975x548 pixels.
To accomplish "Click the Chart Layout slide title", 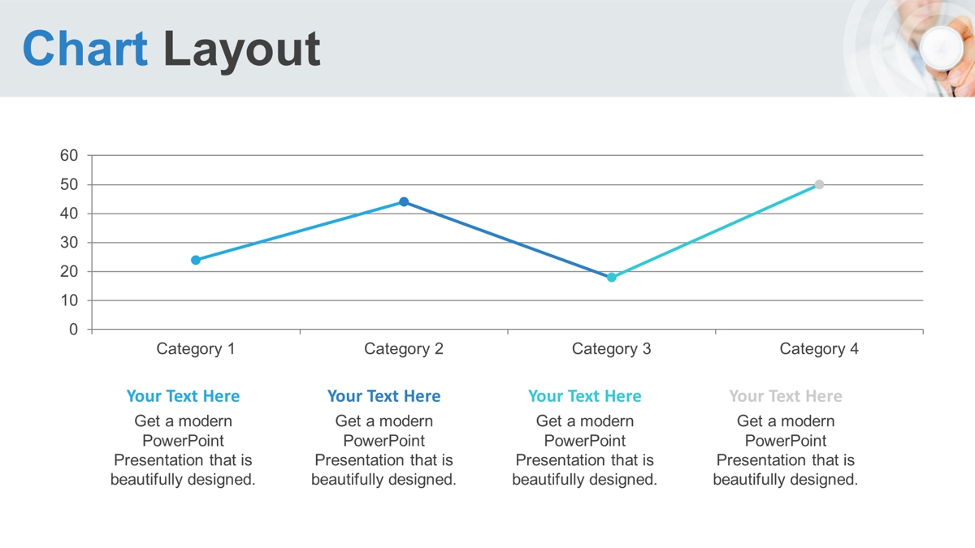I will click(x=171, y=49).
